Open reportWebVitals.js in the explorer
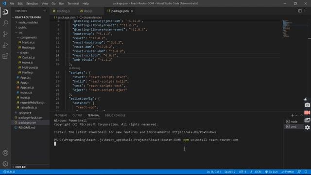This screenshot has height=175, width=311. click(32, 103)
